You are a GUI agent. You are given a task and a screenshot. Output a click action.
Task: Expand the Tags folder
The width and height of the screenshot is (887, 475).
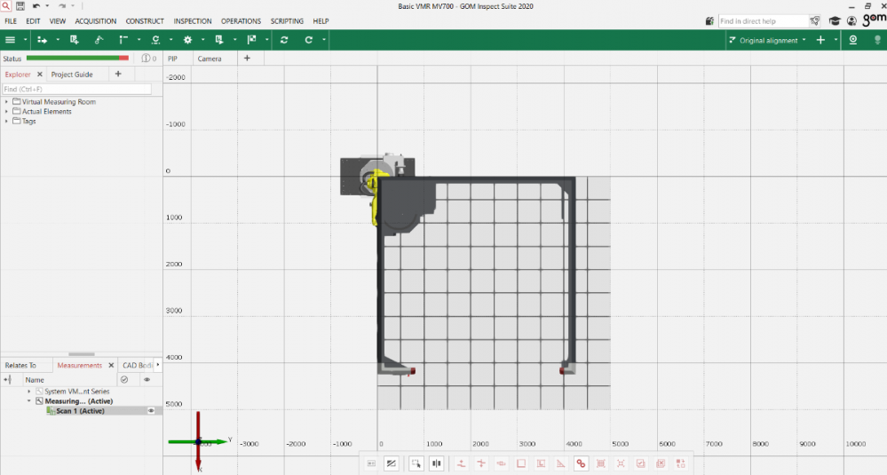pos(6,121)
